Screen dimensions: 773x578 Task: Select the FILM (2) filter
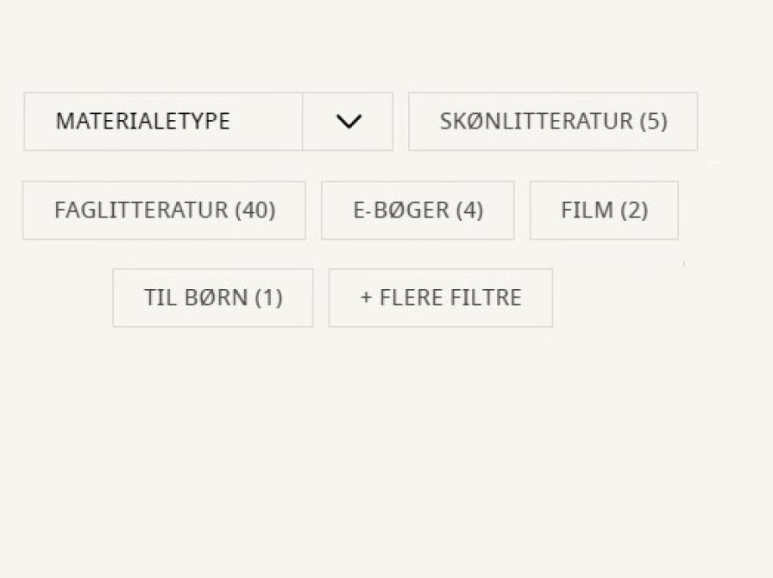pyautogui.click(x=604, y=210)
